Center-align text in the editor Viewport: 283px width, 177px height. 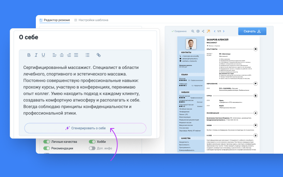62,55
